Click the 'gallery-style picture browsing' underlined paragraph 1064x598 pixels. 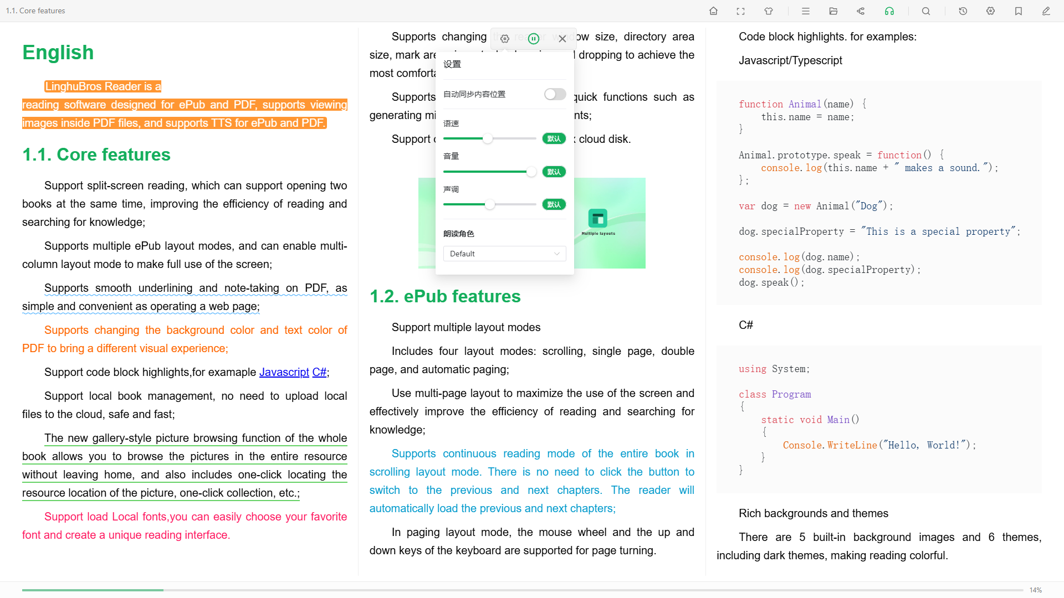(185, 465)
